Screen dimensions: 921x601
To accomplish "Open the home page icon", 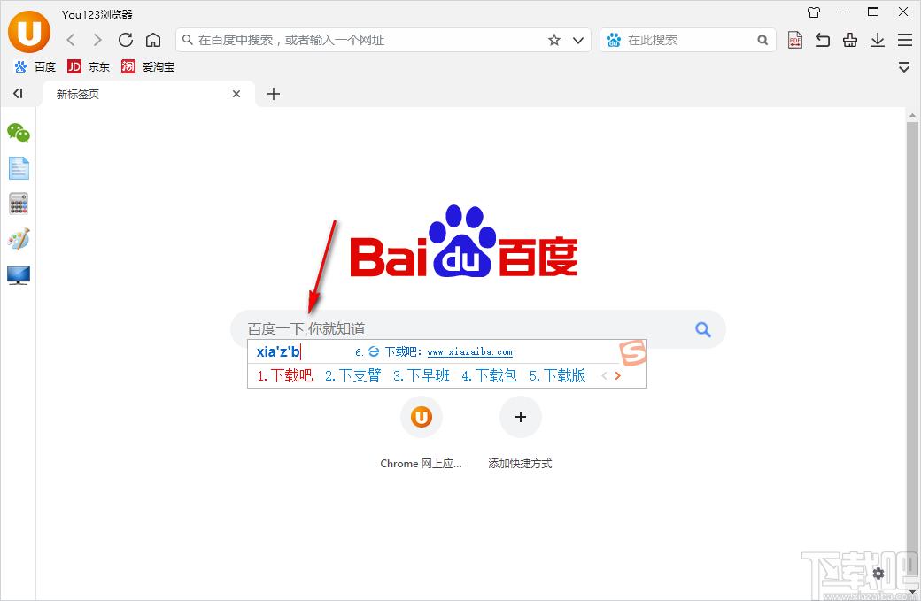I will pos(153,40).
